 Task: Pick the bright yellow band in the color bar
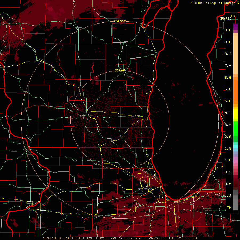tap(235, 114)
